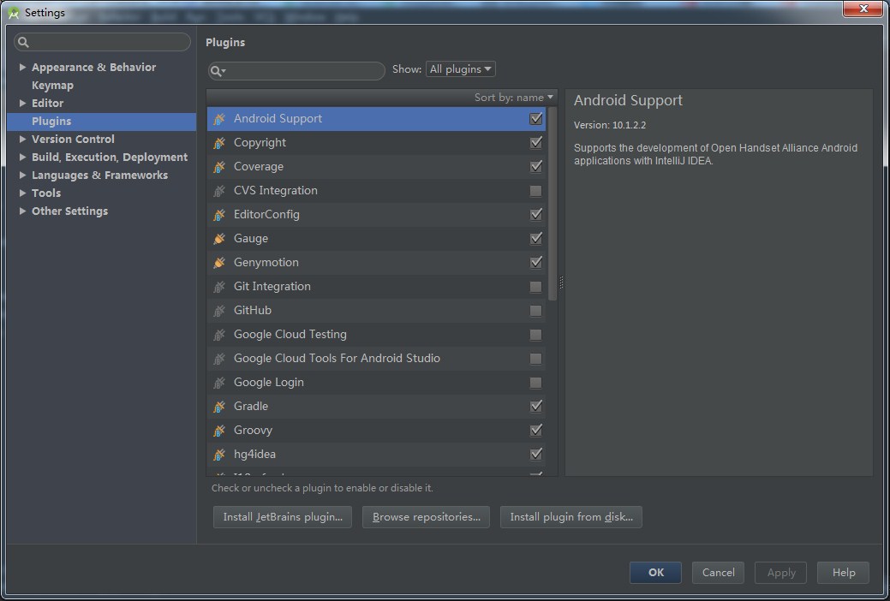This screenshot has width=890, height=601.
Task: Select the Google Login plugin row
Action: [376, 383]
